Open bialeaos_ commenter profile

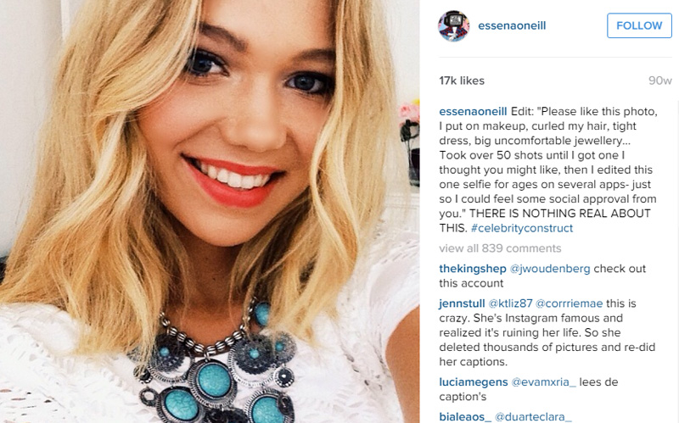(x=465, y=416)
